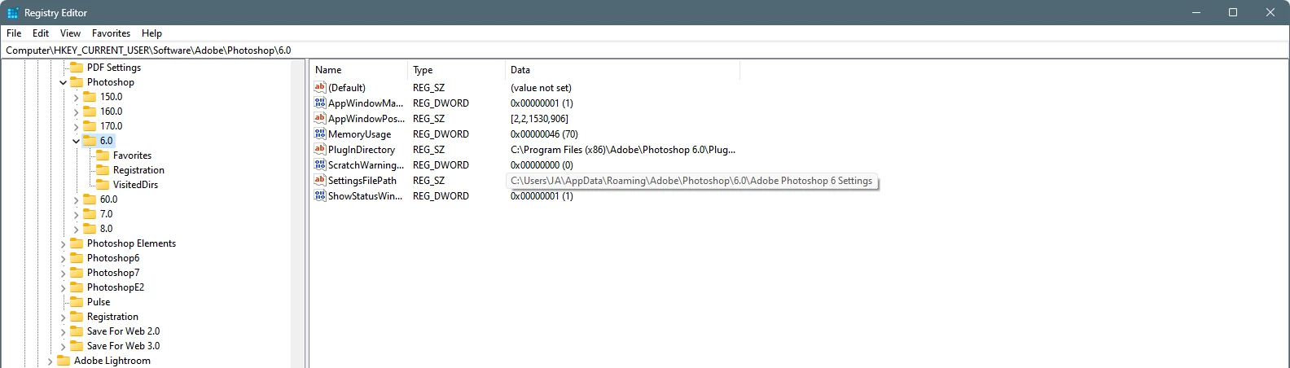
Task: Sort values by the Name column header
Action: (358, 70)
